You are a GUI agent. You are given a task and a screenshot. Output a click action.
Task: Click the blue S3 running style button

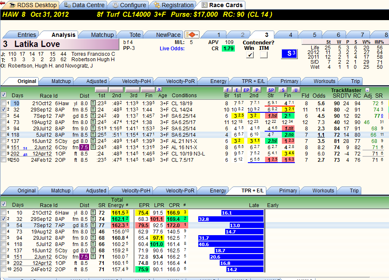point(289,54)
